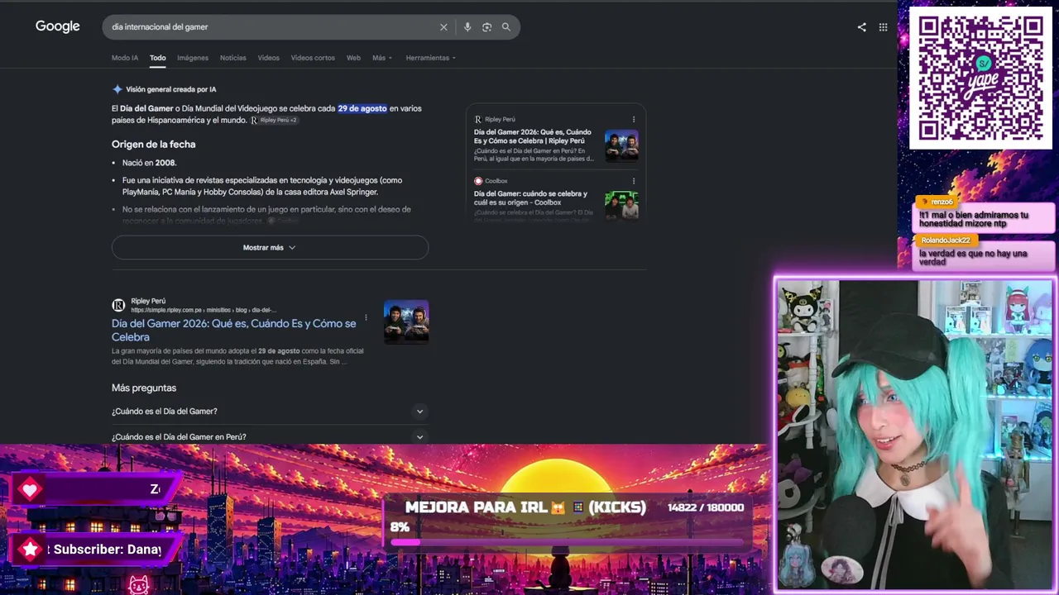
Task: Click the heading "Origen de la fecha"
Action: coord(154,145)
